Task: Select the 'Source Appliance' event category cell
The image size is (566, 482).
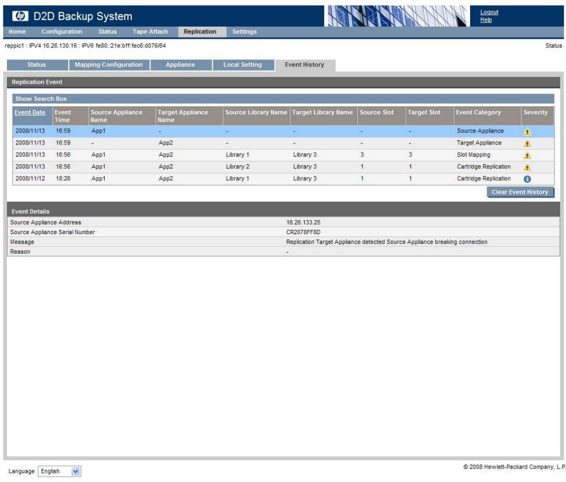Action: [480, 131]
